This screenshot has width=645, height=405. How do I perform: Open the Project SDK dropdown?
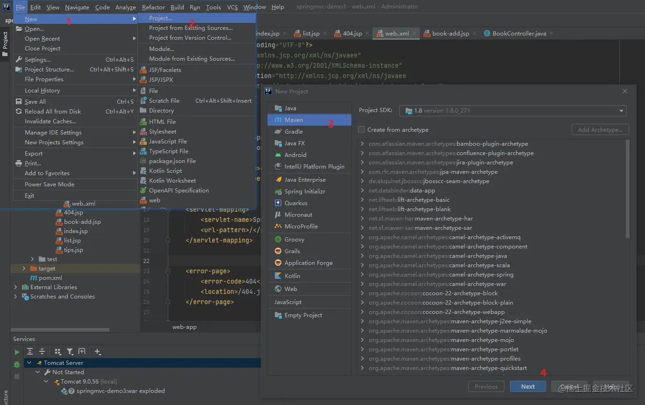(513, 111)
